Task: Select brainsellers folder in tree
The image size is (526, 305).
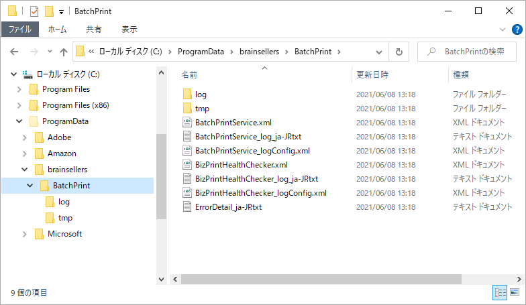Action: (67, 170)
